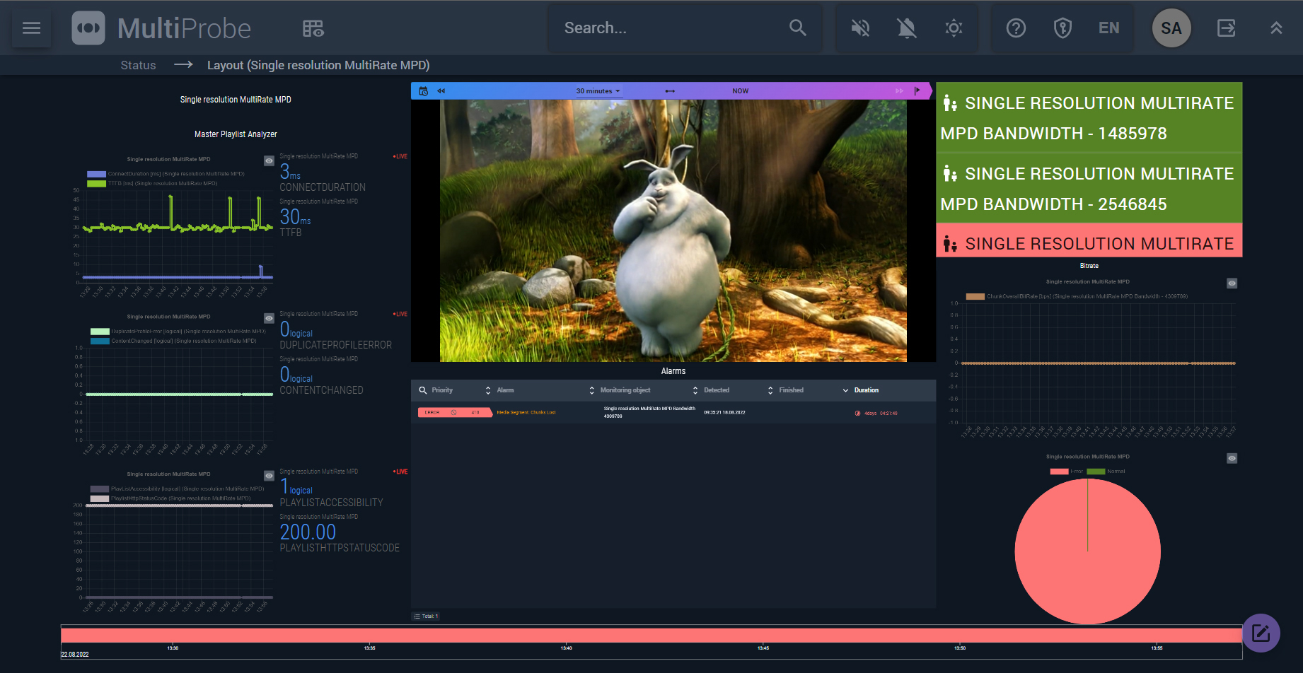Click the ERROR 410 priority badge
Image resolution: width=1303 pixels, height=673 pixels.
[x=454, y=413]
